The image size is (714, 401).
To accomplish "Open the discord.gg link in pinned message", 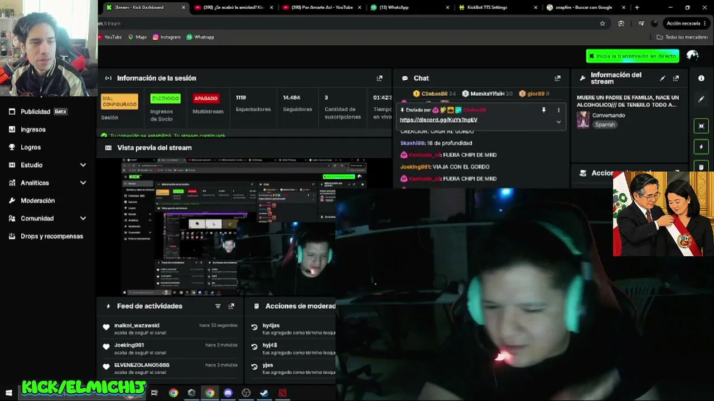I will [438, 120].
